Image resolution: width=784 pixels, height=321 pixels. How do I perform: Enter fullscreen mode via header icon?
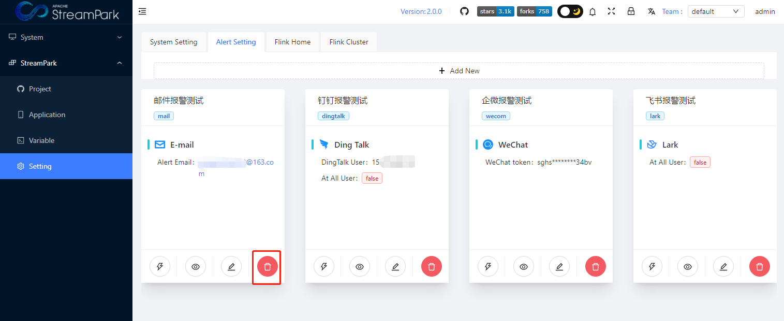point(612,11)
